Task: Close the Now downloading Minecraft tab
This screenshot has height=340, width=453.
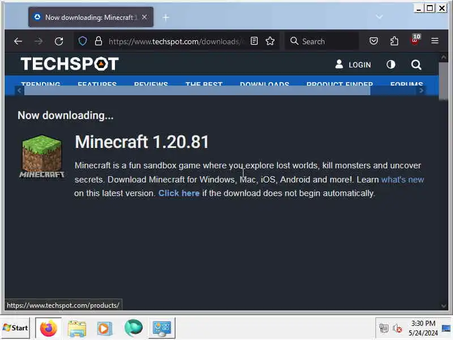Action: pos(144,18)
